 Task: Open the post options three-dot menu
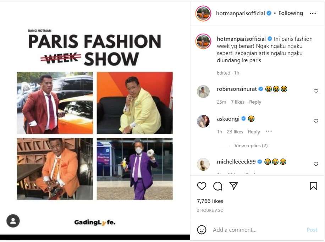click(x=313, y=13)
